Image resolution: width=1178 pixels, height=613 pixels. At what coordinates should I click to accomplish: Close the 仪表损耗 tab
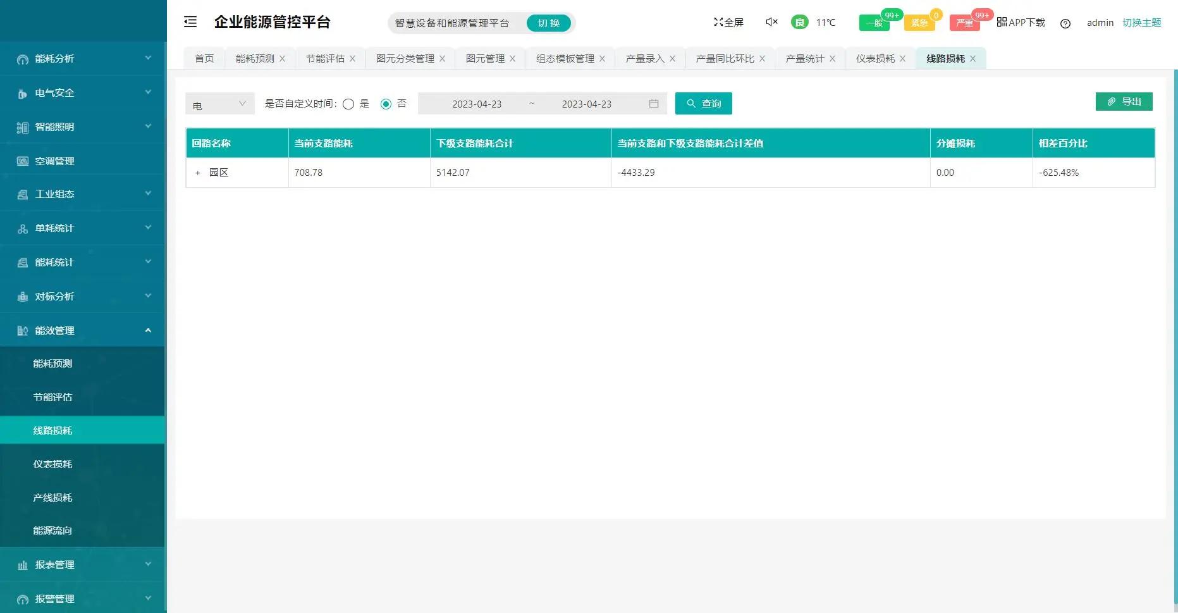click(902, 58)
